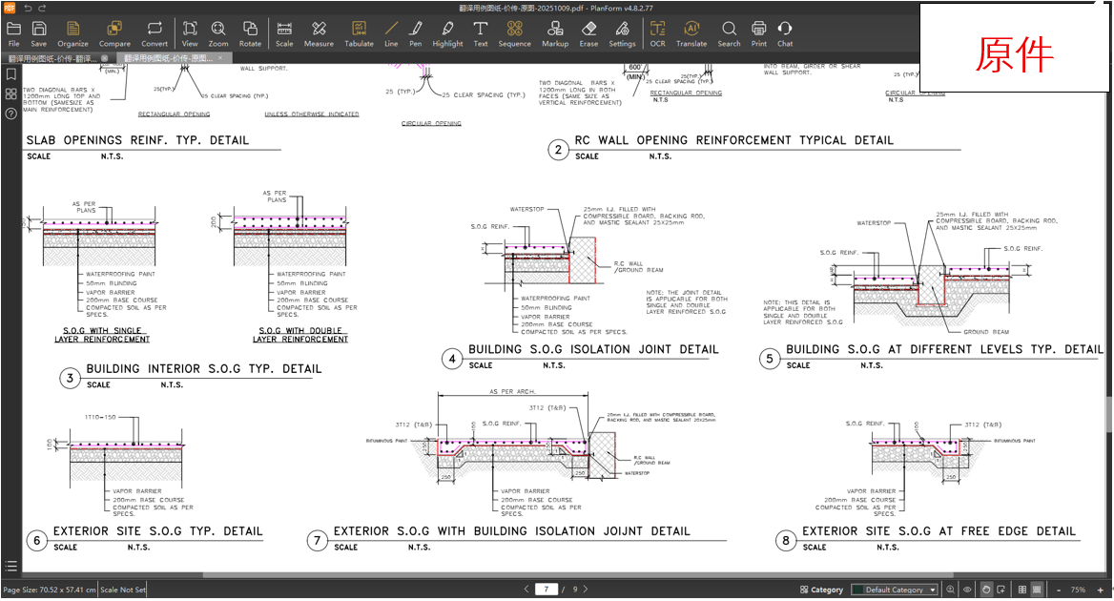Launch the OCR function

click(657, 33)
